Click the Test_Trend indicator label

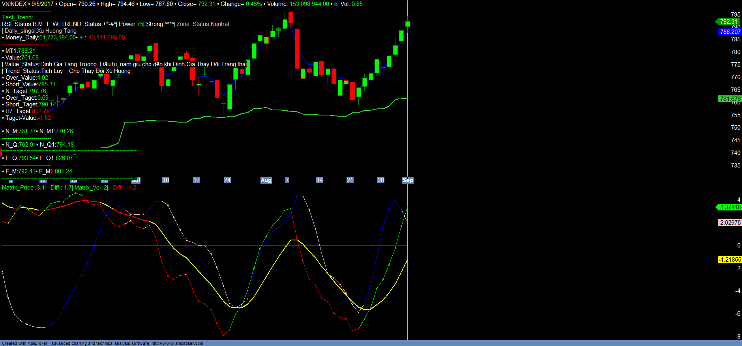coord(17,17)
